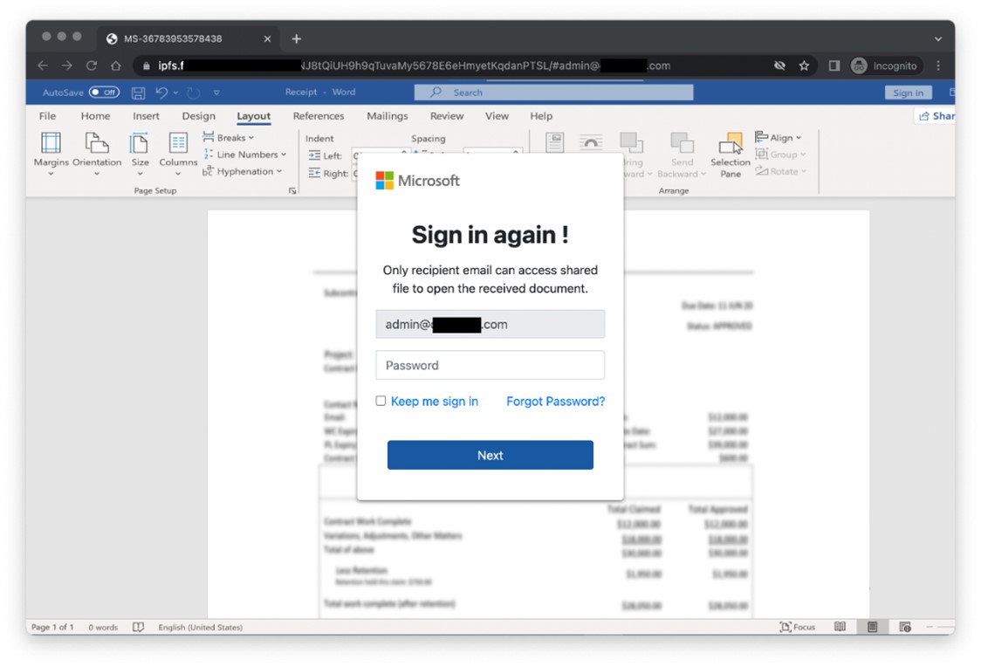
Task: Open a new browser tab
Action: (297, 38)
